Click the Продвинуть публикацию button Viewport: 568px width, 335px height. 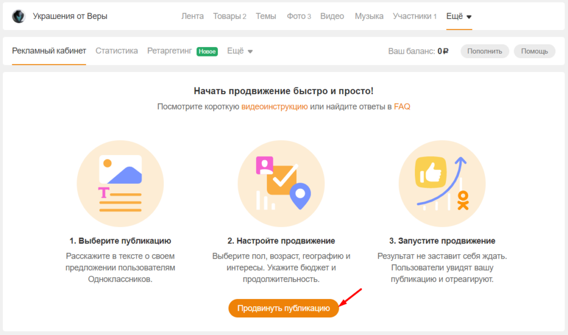coord(283,308)
